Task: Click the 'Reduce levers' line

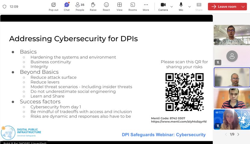Action: [45, 82]
